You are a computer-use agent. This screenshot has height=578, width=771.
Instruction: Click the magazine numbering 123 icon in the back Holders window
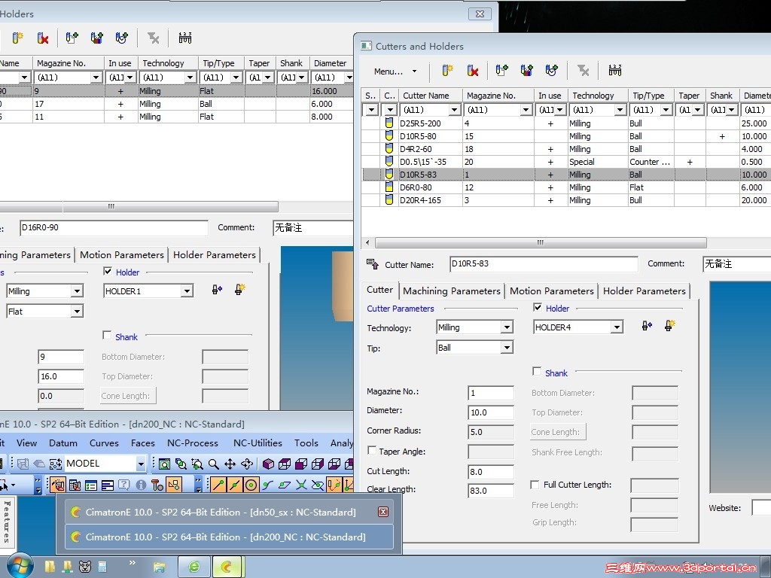pyautogui.click(x=185, y=38)
